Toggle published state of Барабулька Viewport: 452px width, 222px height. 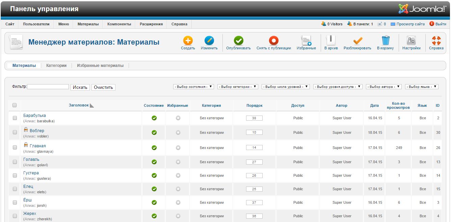[154, 118]
